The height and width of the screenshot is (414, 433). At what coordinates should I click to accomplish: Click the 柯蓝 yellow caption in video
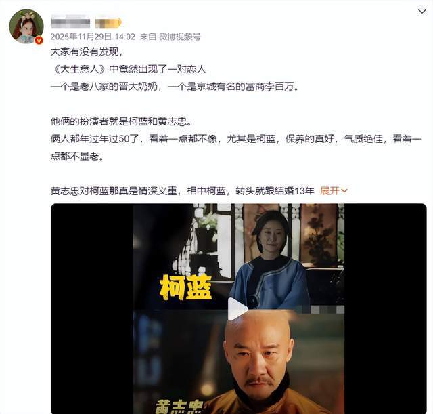[x=185, y=287]
